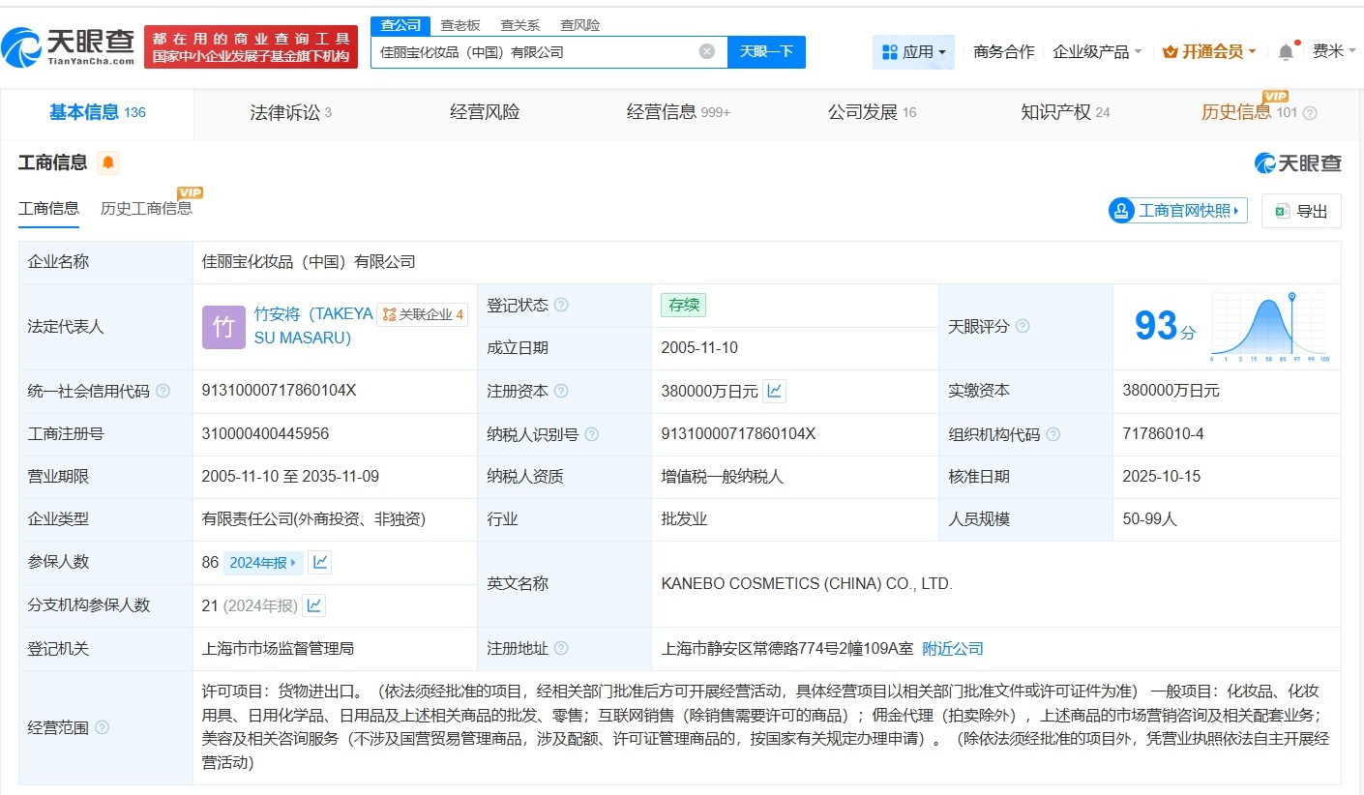The height and width of the screenshot is (795, 1364).
Task: Open the chart icon beside 参保人数 2024年报
Action: 319,562
